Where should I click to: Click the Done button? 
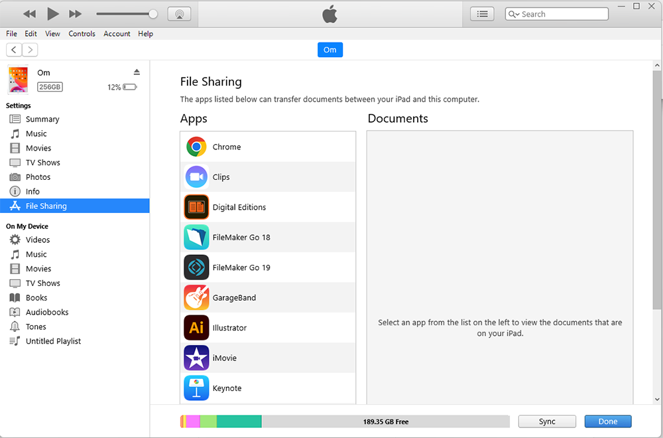tap(607, 421)
